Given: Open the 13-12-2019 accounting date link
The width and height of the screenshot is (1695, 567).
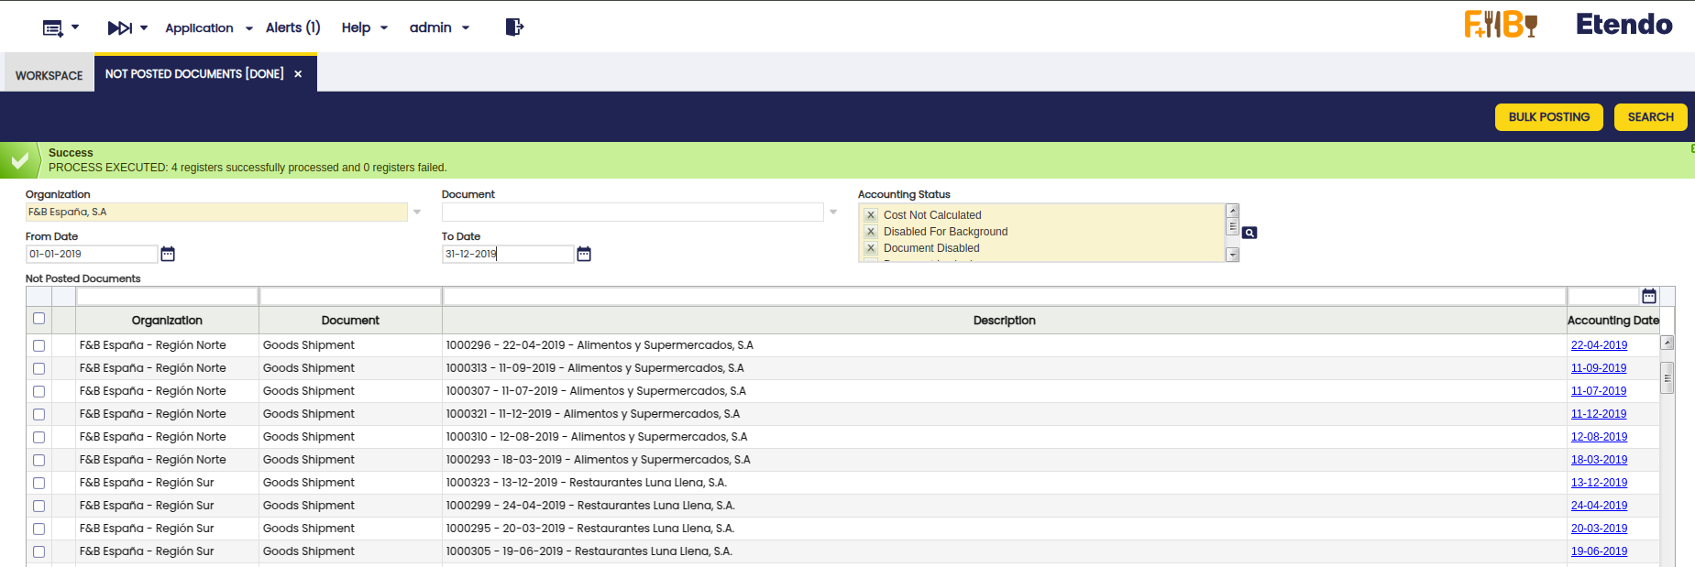Looking at the screenshot, I should tap(1600, 483).
